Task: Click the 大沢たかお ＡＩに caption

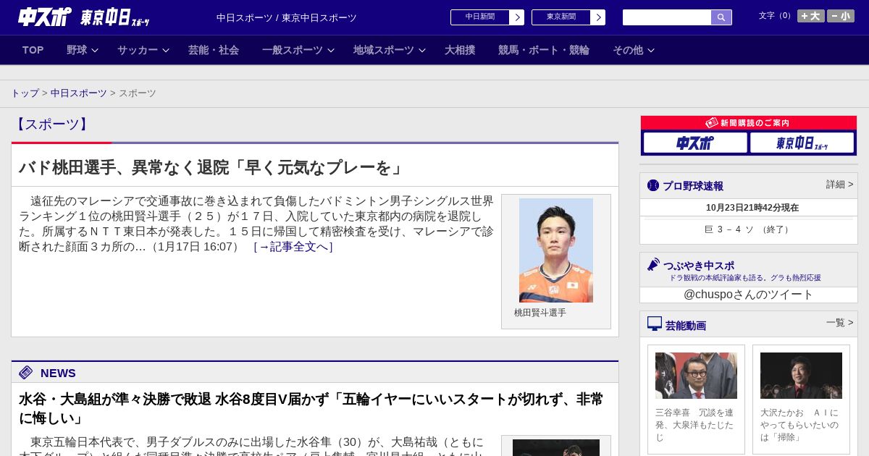Action: 800,425
